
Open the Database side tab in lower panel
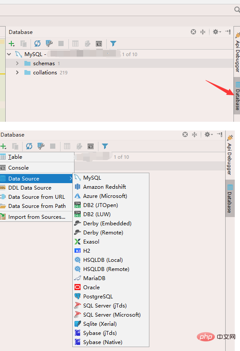(x=230, y=198)
